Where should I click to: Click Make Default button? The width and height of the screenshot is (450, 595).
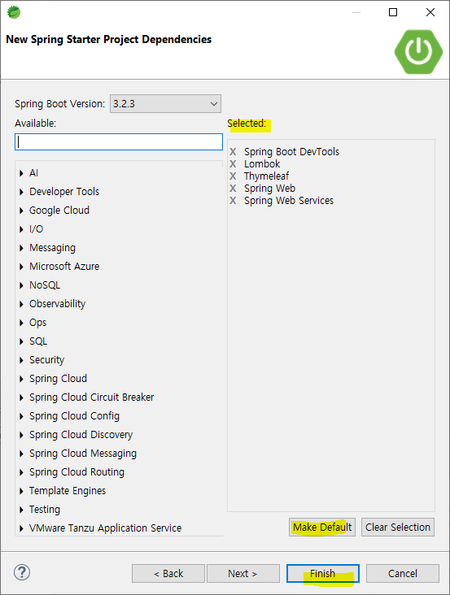322,527
